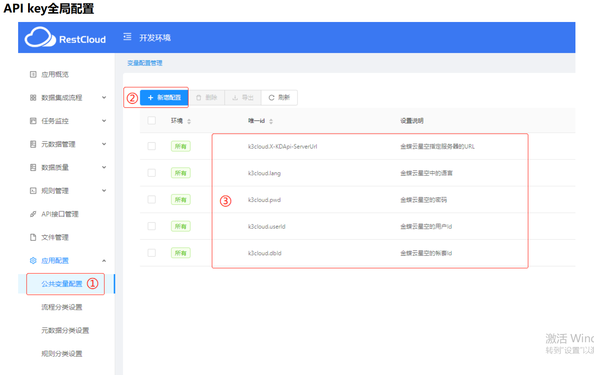Collapse the 应用配置 chevron
594x375 pixels.
click(x=104, y=261)
